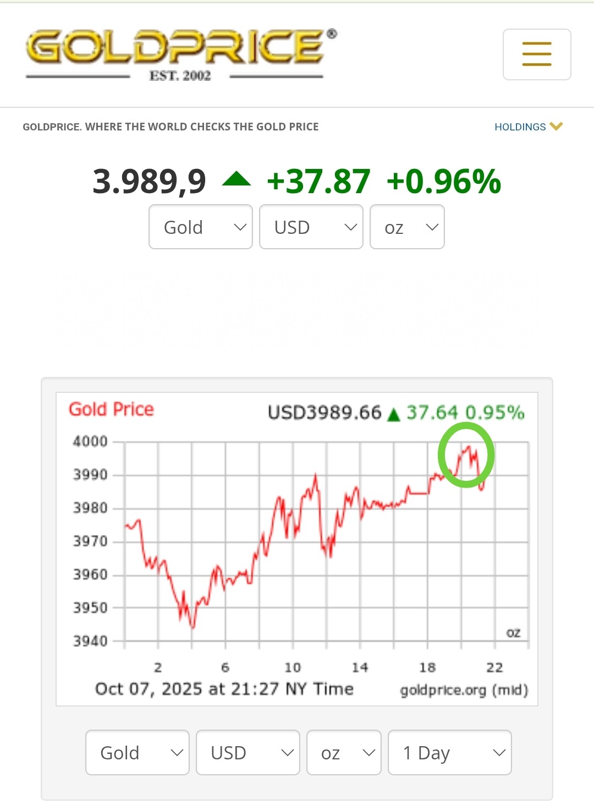Image resolution: width=594 pixels, height=810 pixels.
Task: Click the red Gold Price chart title
Action: pos(111,409)
